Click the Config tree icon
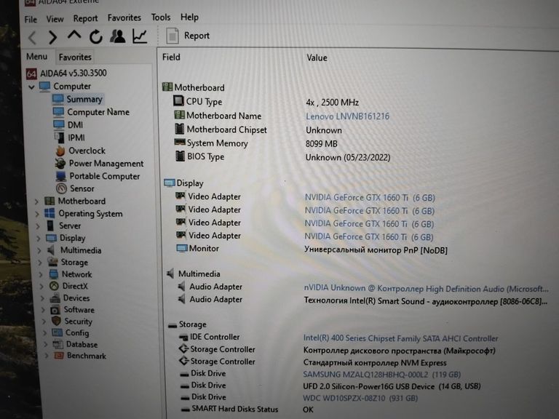559x419 pixels. point(57,332)
